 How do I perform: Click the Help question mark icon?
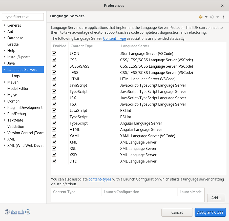pyautogui.click(x=7, y=212)
